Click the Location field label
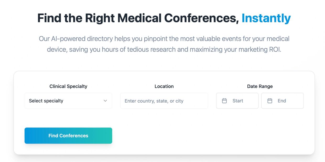 coord(164,86)
